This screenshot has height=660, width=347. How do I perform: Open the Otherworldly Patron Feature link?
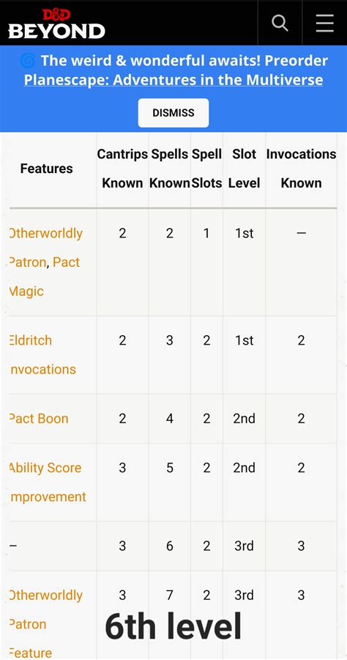click(46, 624)
